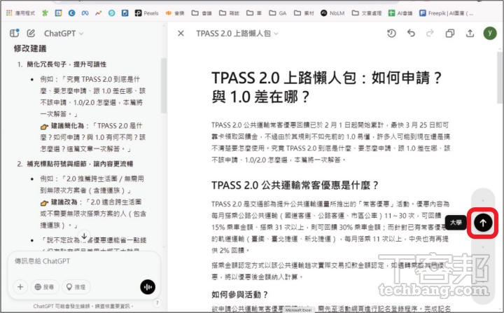This screenshot has width=504, height=313.
Task: Expand the TPASS 2.0 上路懶人包 title menu
Action: 237,34
